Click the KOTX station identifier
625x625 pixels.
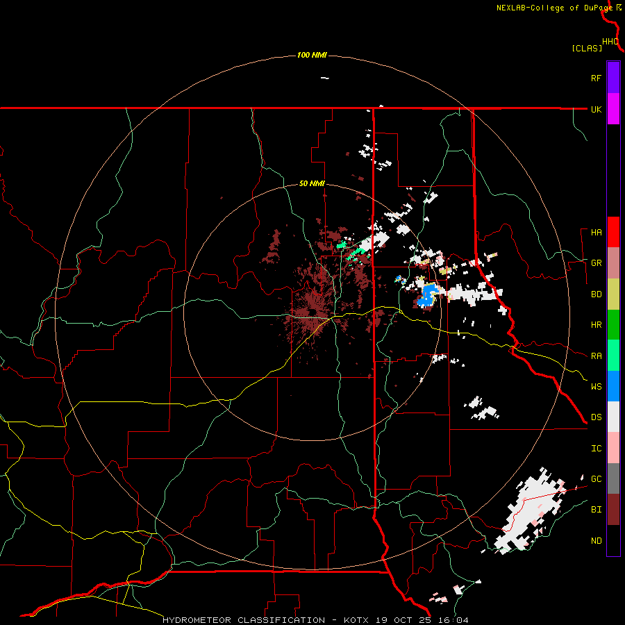(358, 620)
